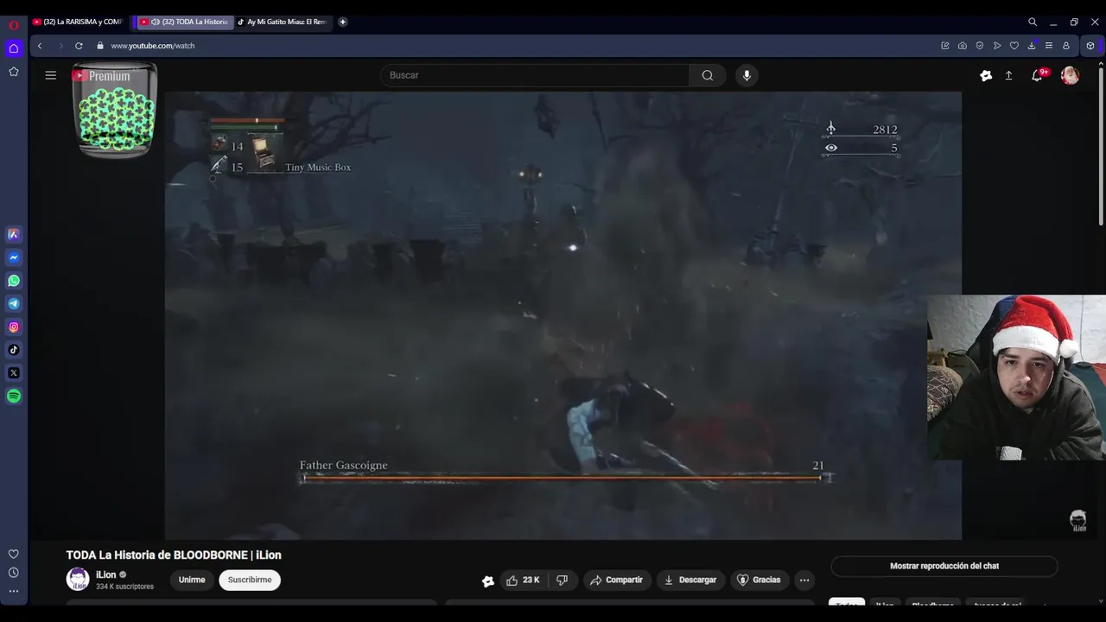The height and width of the screenshot is (622, 1106).
Task: Open a new browser tab
Action: pyautogui.click(x=343, y=22)
